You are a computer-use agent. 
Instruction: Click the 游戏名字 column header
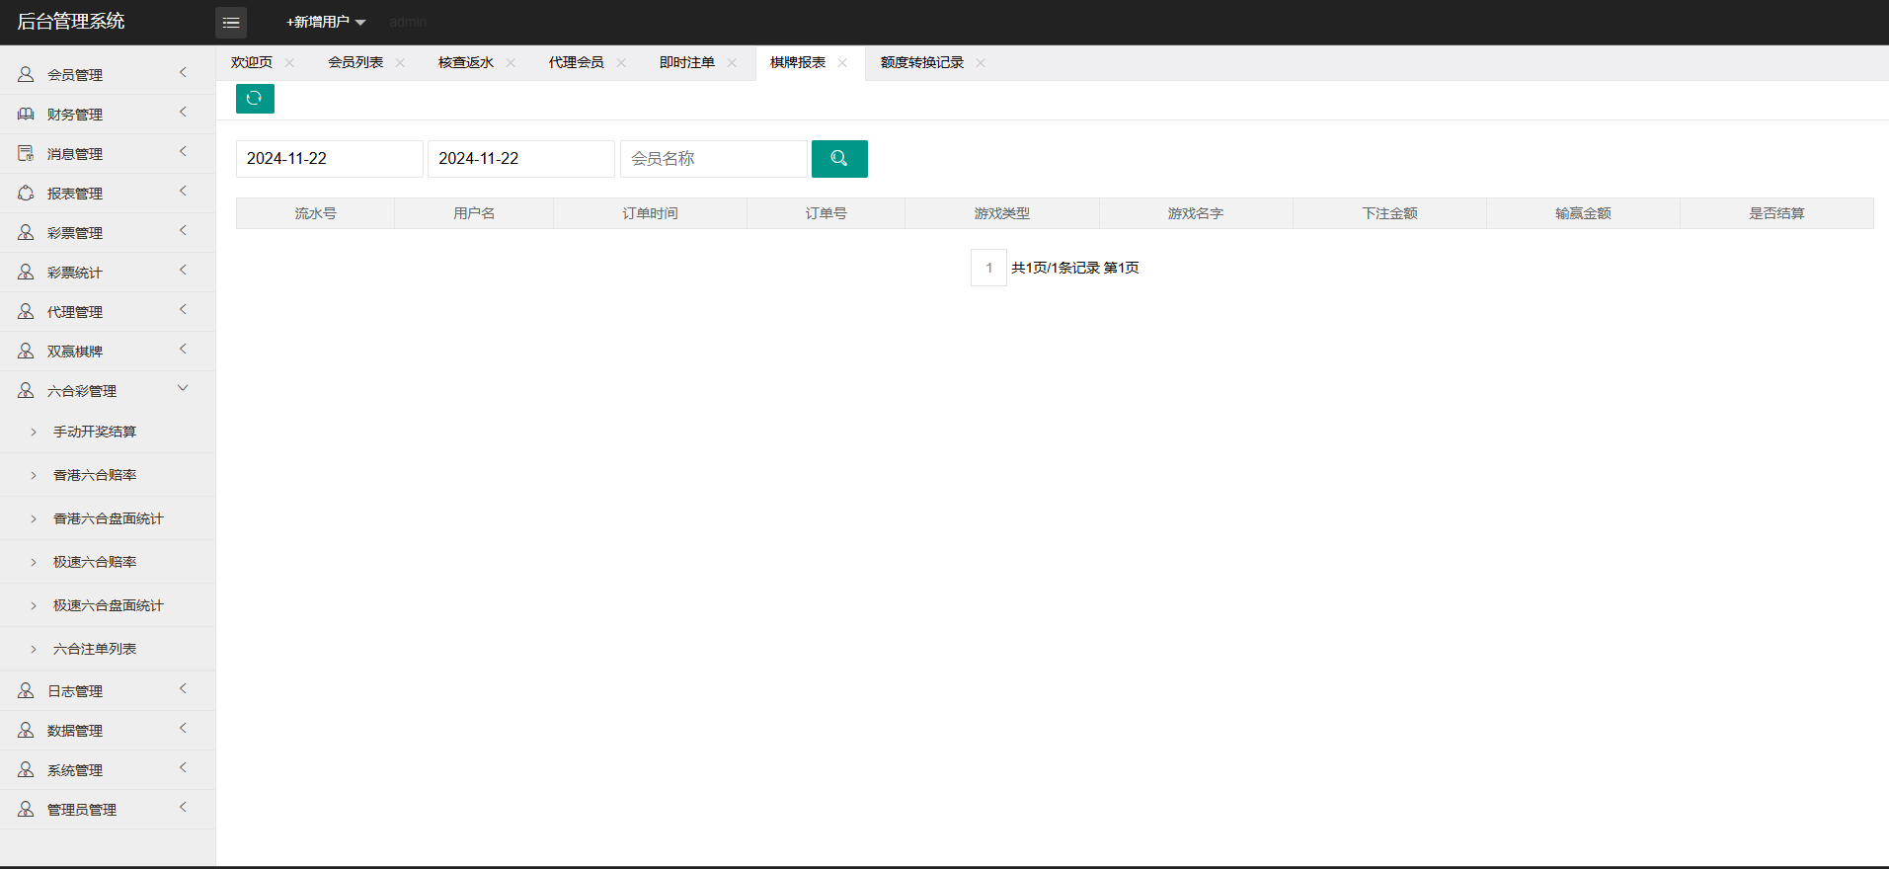1196,213
